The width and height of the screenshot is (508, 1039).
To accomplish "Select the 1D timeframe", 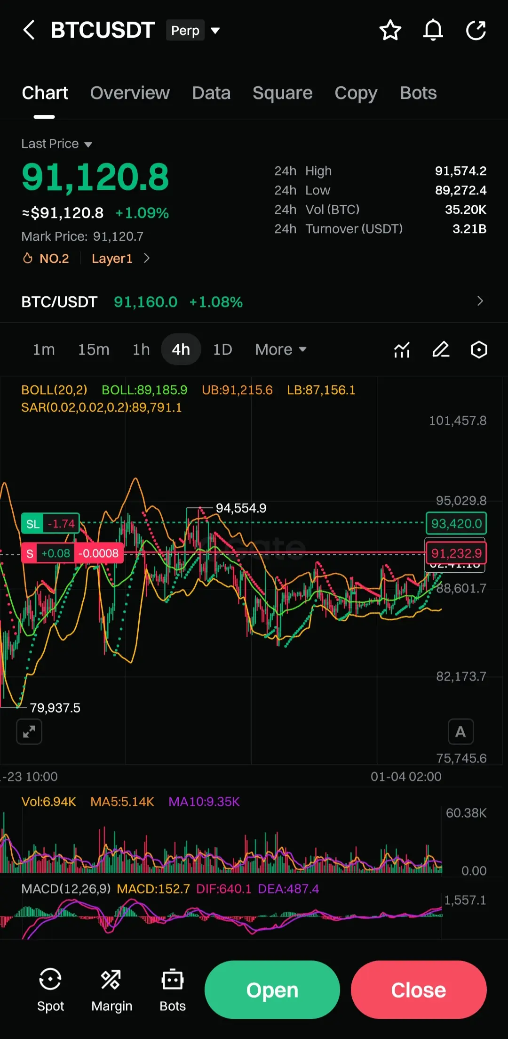I will [222, 349].
